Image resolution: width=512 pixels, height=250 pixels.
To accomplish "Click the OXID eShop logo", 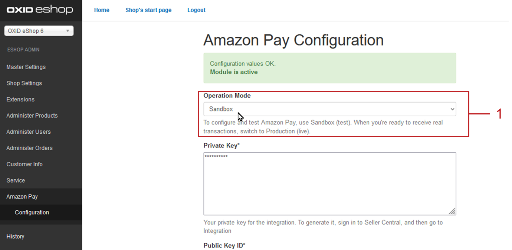I will 39,10.
